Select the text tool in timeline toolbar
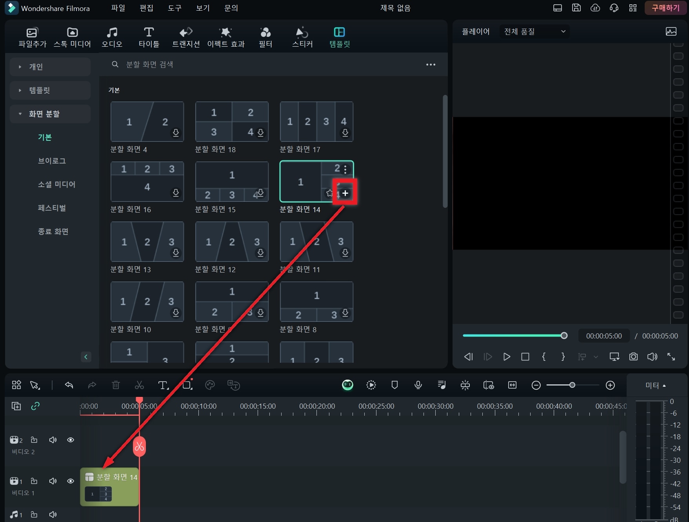The height and width of the screenshot is (522, 689). (163, 385)
